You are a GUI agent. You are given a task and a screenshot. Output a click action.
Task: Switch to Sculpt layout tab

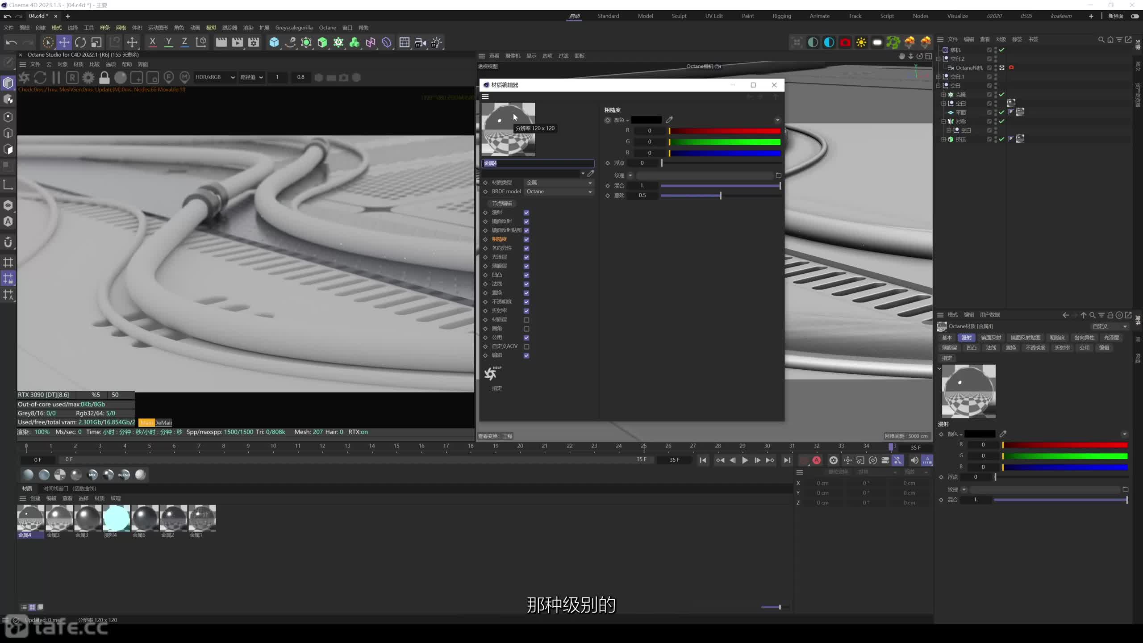click(679, 16)
